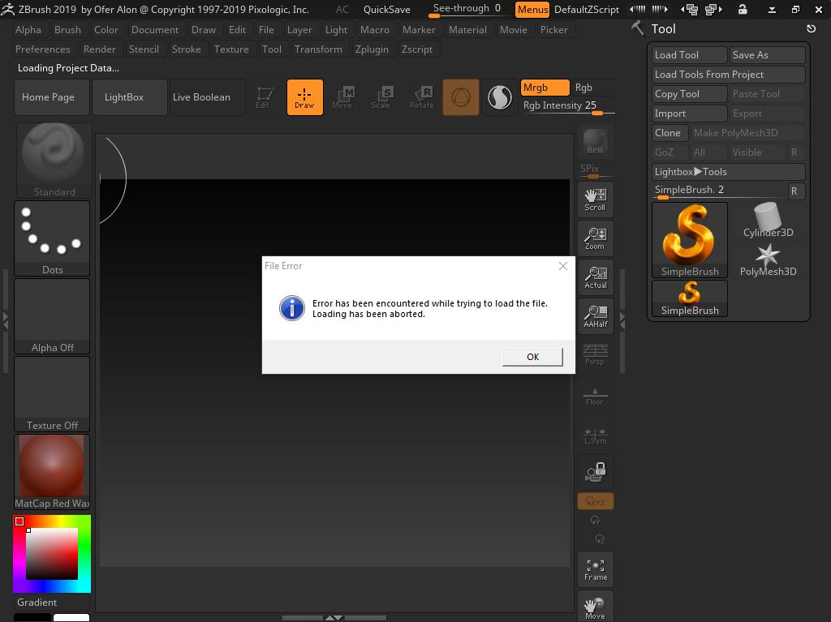Viewport: 831px width, 622px height.
Task: Open the Zplugin menu
Action: (372, 49)
